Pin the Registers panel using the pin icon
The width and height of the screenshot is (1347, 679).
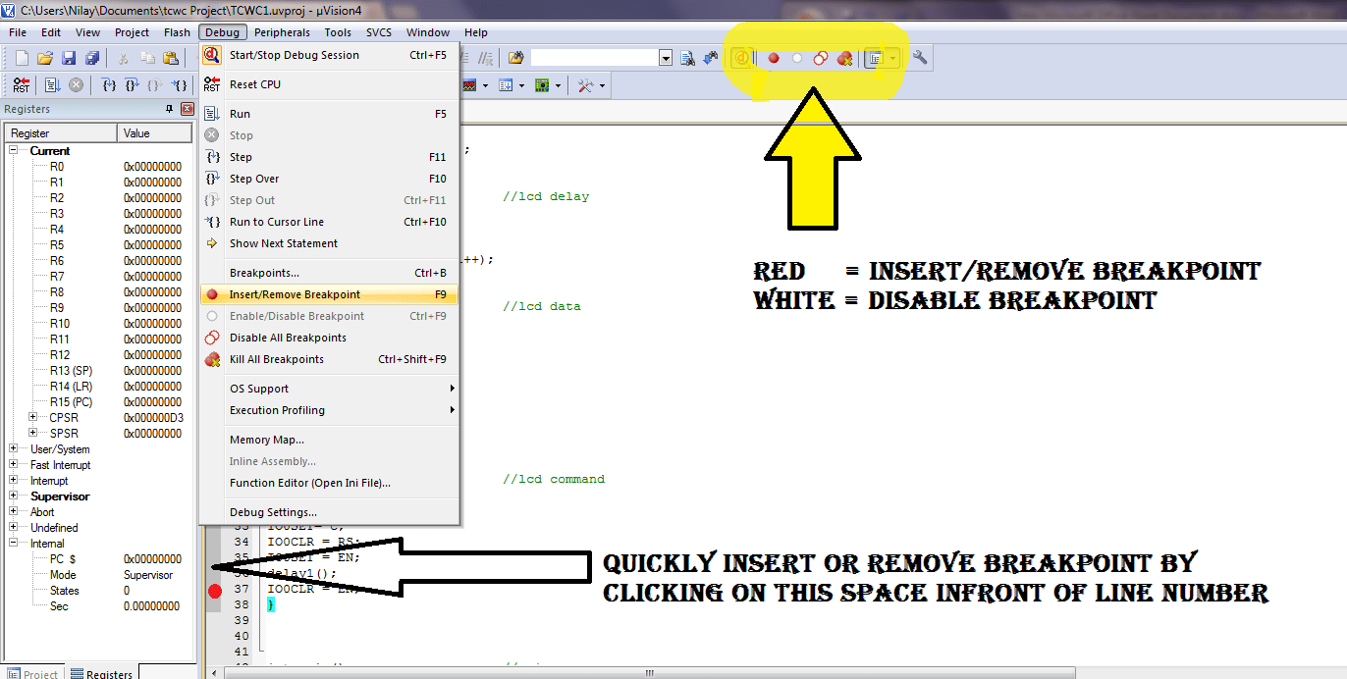(x=170, y=109)
